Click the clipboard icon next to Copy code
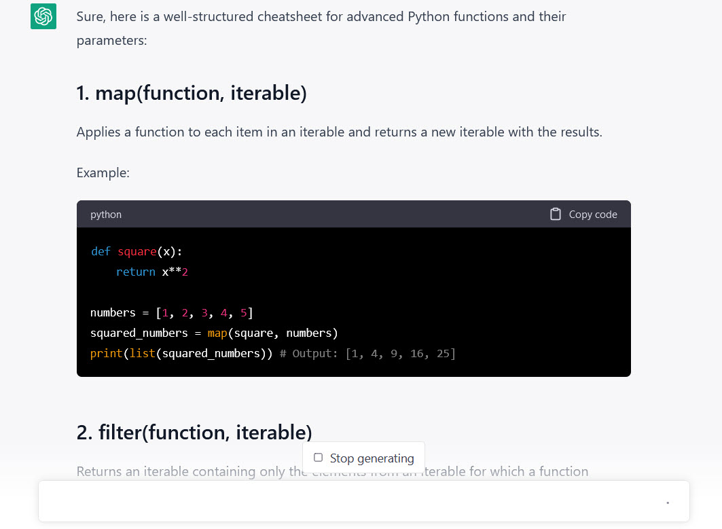This screenshot has width=722, height=529. pyautogui.click(x=554, y=214)
